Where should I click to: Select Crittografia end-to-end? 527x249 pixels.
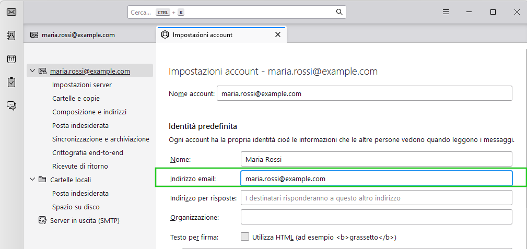[88, 152]
